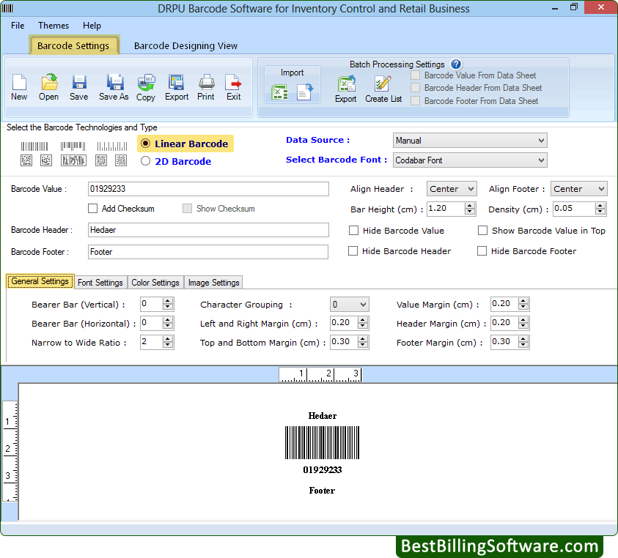Open the Themes menu

click(x=53, y=25)
